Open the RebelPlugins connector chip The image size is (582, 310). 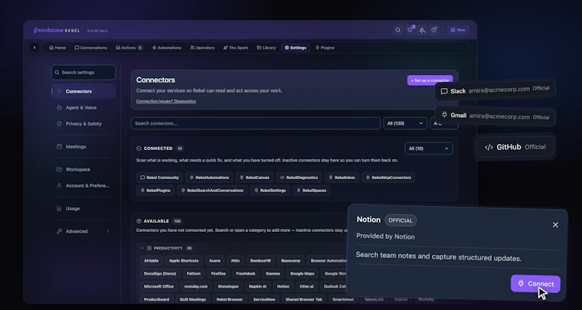coord(155,191)
